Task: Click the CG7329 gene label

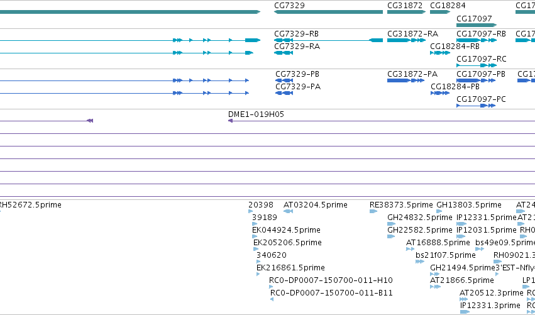Action: click(289, 6)
